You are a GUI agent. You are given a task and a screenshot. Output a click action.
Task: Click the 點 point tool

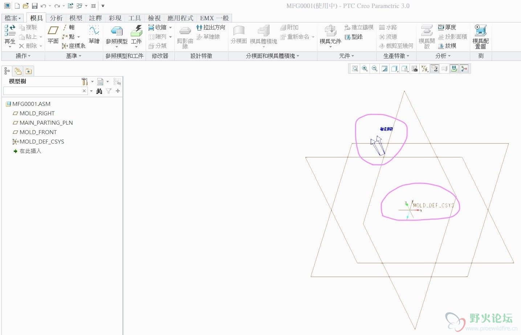69,37
